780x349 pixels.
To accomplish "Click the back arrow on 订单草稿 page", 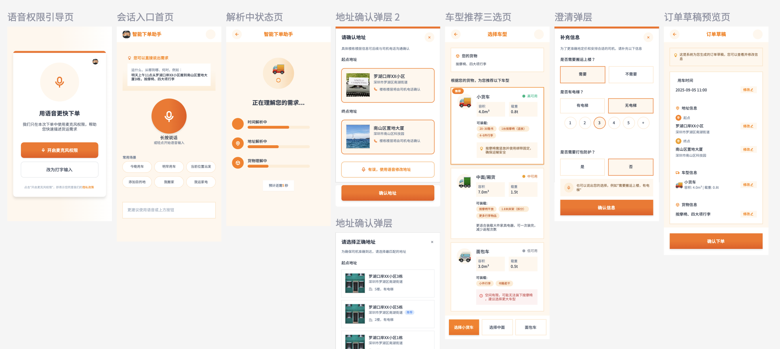I will (674, 34).
